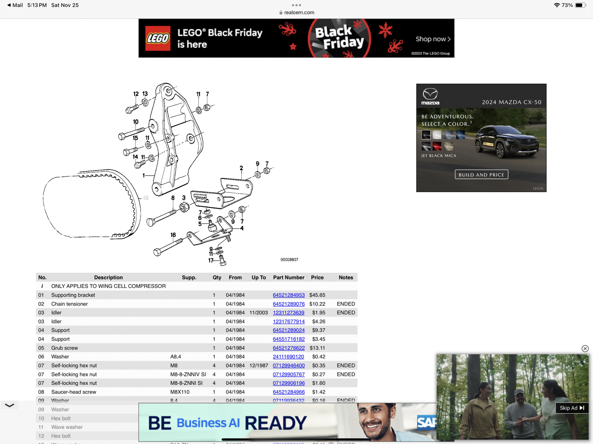
Task: Select the red color swatch
Action: [437, 146]
